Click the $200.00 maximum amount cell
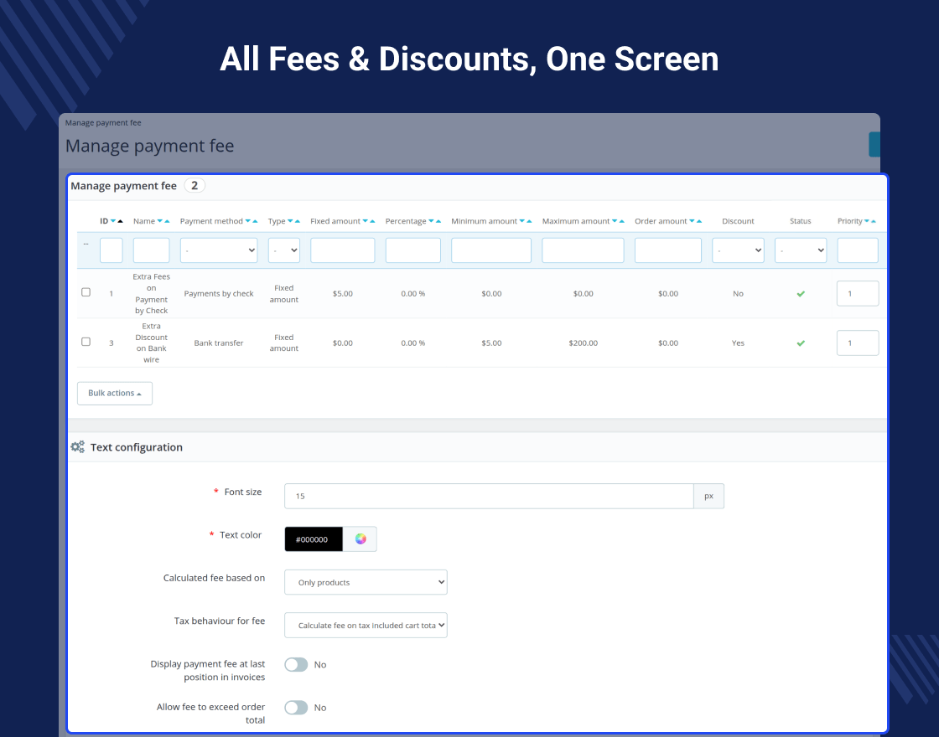The width and height of the screenshot is (939, 737). click(x=583, y=343)
